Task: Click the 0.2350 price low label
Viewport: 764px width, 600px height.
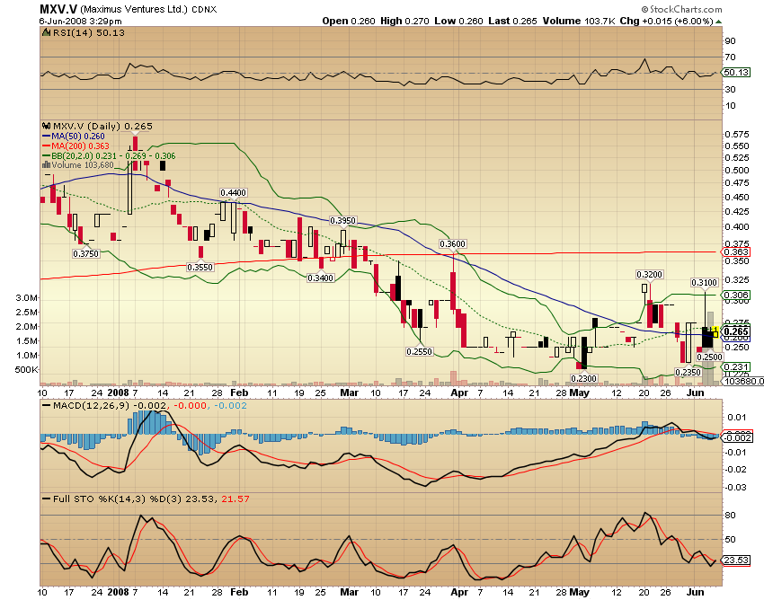Action: coord(688,373)
